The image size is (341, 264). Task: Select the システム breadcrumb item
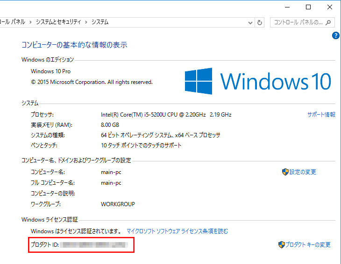coord(99,22)
